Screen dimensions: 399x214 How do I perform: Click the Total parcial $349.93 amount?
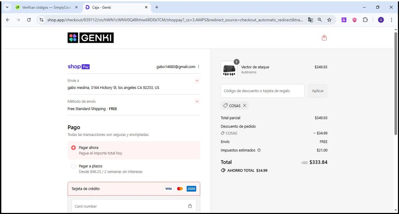[x=321, y=118]
